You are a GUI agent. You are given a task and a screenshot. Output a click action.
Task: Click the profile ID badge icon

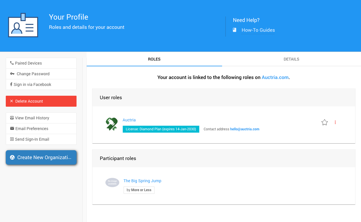[x=23, y=25]
